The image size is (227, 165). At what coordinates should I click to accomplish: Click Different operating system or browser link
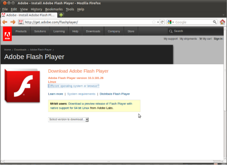click(x=74, y=86)
